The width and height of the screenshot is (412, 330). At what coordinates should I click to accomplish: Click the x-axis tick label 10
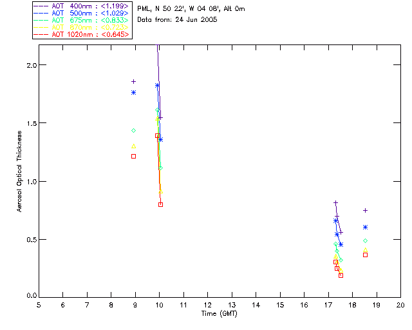click(x=159, y=305)
